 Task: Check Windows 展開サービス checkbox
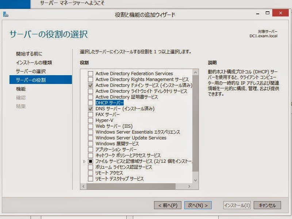pos(91,144)
